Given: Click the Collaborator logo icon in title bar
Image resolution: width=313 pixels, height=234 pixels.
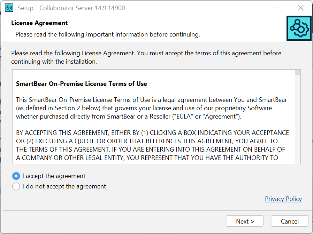Looking at the screenshot, I should (x=9, y=7).
